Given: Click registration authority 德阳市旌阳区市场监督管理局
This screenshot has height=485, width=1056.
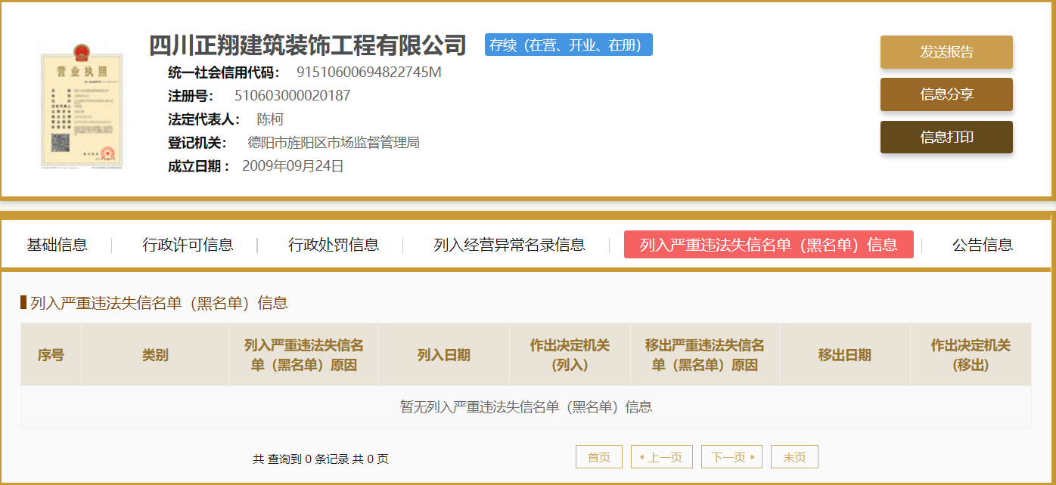Looking at the screenshot, I should click(334, 143).
